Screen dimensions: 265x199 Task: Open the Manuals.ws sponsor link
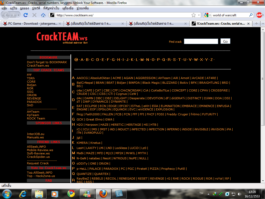click(35, 137)
